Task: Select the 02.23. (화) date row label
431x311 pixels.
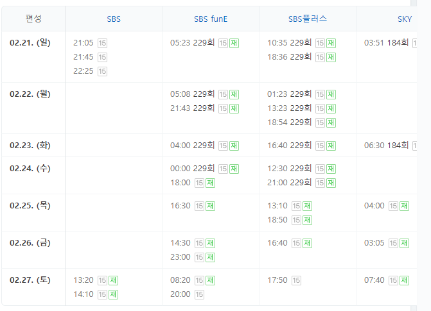Action: (x=30, y=145)
